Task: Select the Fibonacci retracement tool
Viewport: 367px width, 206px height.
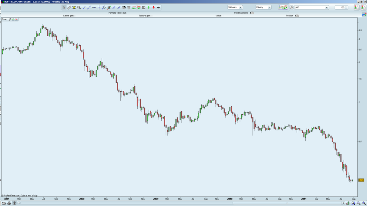Action: click(x=134, y=8)
